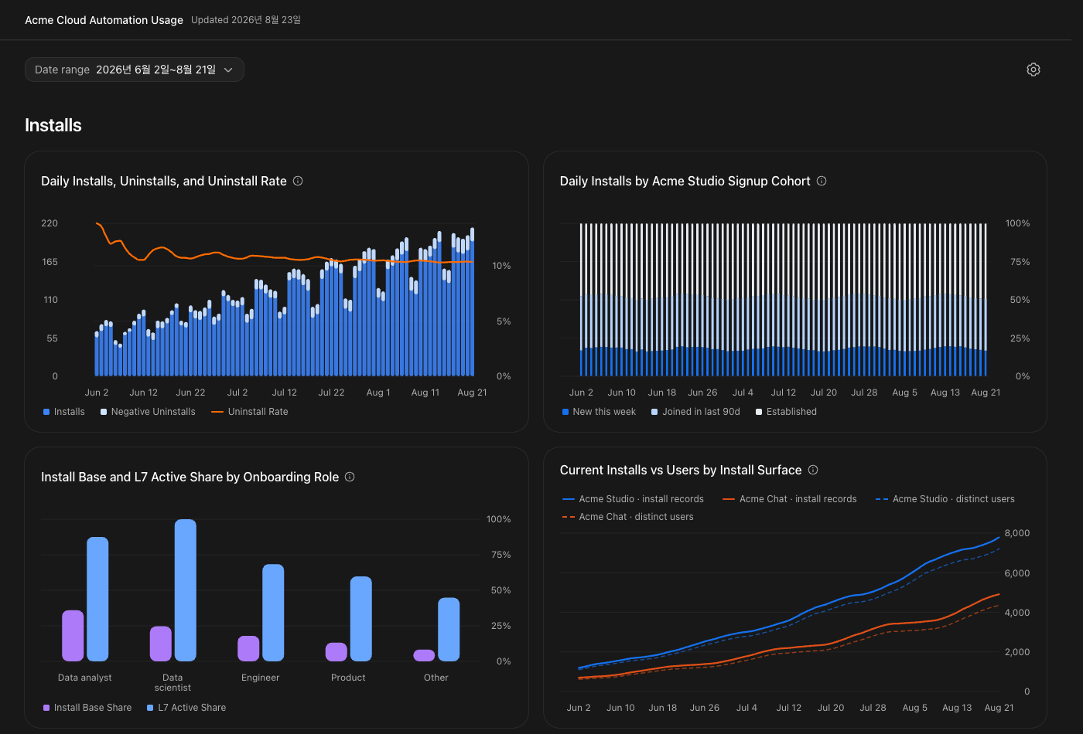Viewport: 1083px width, 734px height.
Task: Toggle the Install Base Share legend series
Action: coord(87,708)
